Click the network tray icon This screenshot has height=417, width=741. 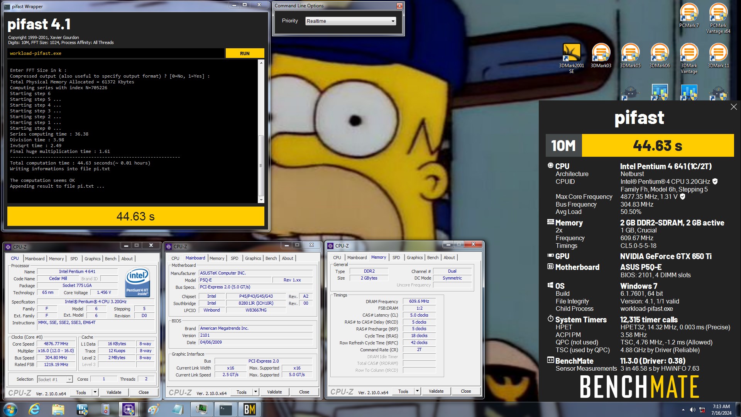point(702,410)
